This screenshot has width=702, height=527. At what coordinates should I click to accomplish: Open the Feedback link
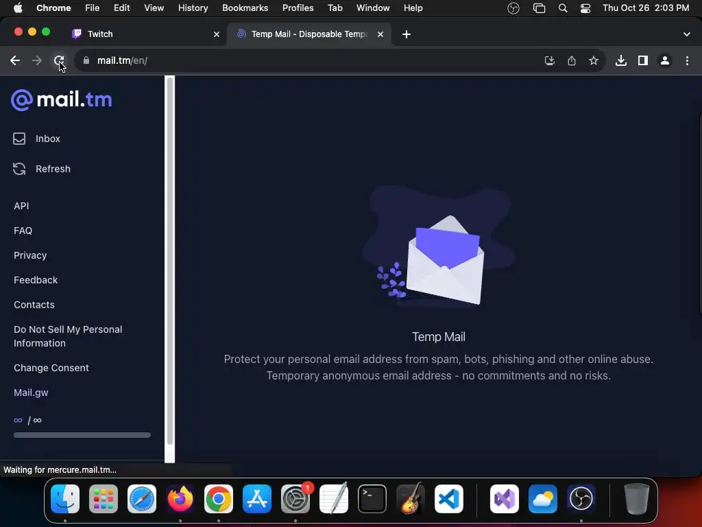(36, 280)
